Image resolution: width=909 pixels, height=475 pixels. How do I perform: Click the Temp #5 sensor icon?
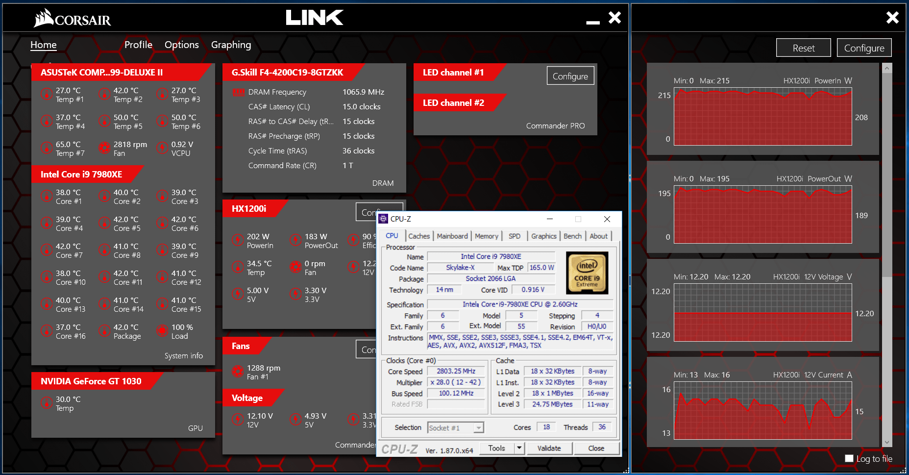point(104,121)
